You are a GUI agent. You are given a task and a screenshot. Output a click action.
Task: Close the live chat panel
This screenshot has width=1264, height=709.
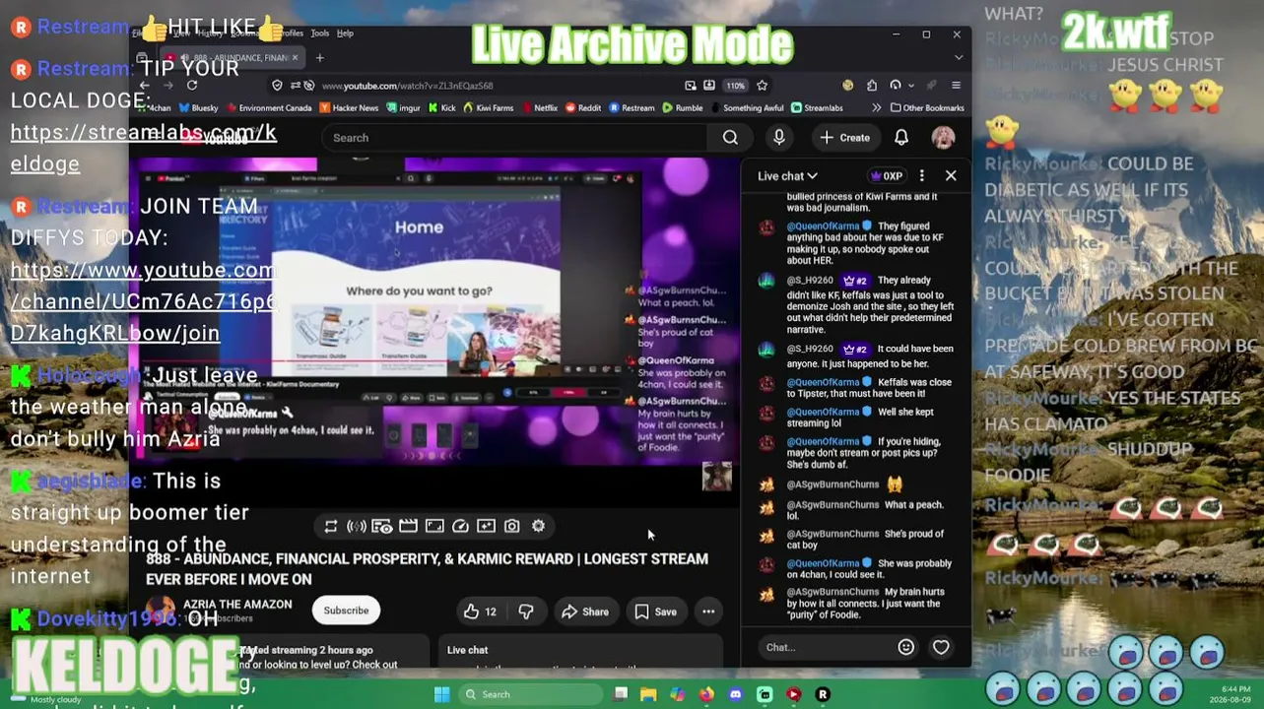coord(951,175)
